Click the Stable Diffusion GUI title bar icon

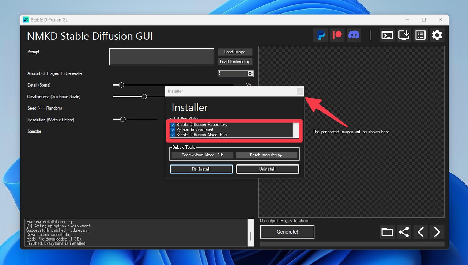[26, 20]
